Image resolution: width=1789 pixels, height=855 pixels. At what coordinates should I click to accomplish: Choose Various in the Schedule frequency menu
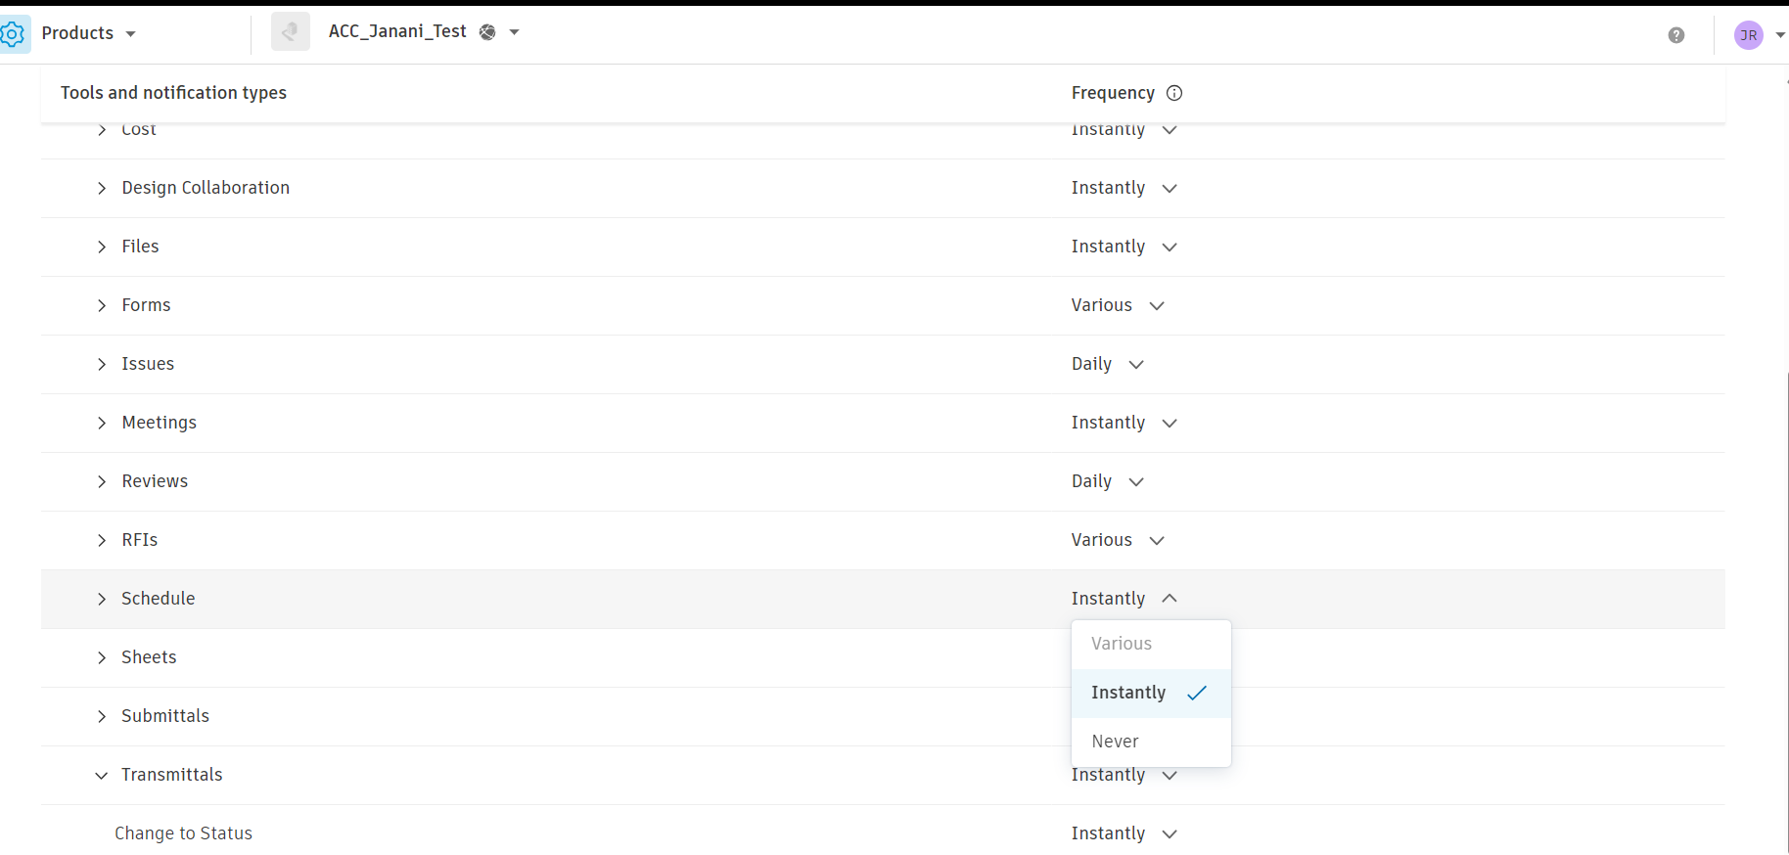1151,644
